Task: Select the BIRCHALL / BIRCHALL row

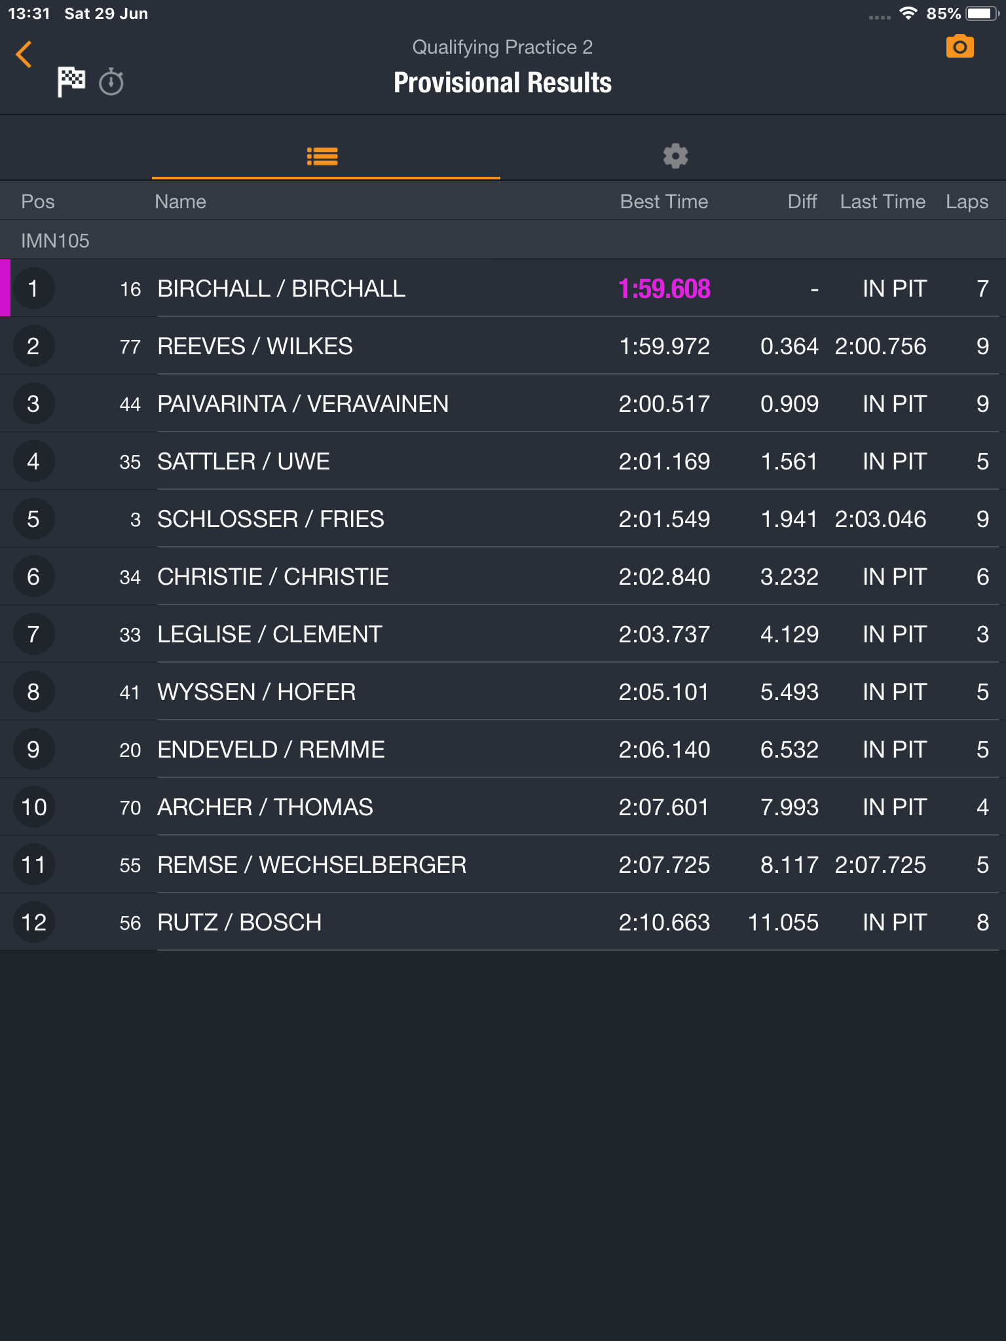Action: (x=503, y=288)
